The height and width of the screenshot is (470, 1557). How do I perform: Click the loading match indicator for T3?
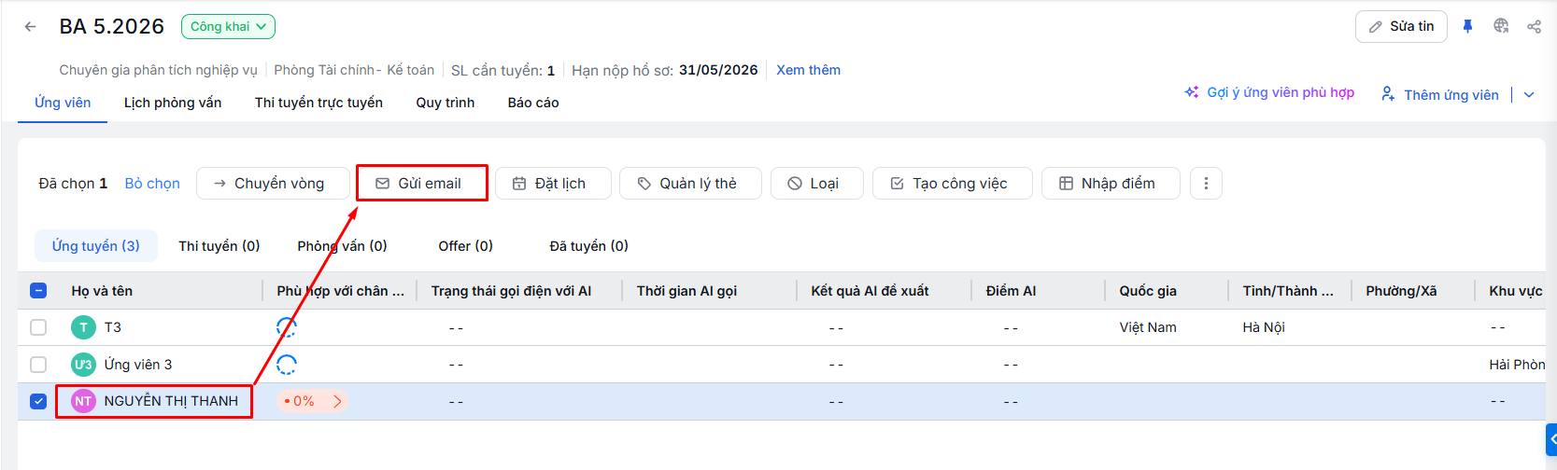(287, 327)
